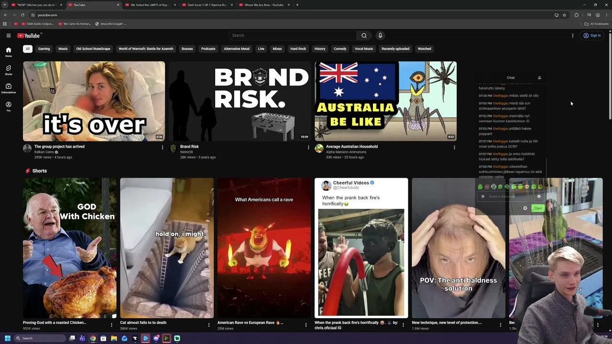Image resolution: width=612 pixels, height=344 pixels.
Task: Open more options for Average Australian Household
Action: tap(454, 147)
